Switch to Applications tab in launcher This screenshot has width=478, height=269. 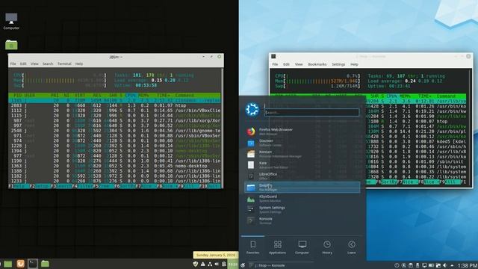click(277, 247)
